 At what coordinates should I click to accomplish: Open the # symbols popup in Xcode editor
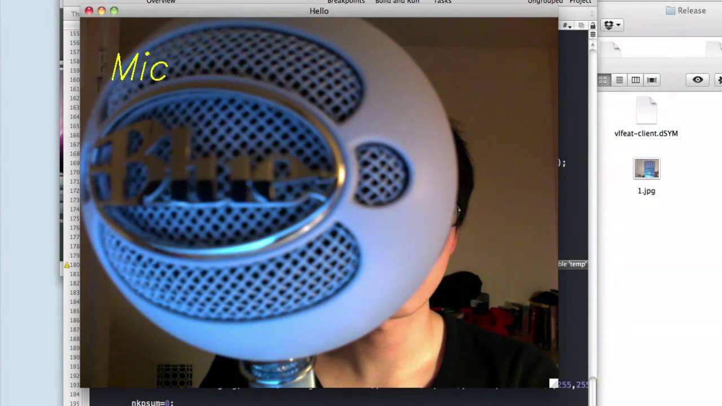(x=567, y=26)
